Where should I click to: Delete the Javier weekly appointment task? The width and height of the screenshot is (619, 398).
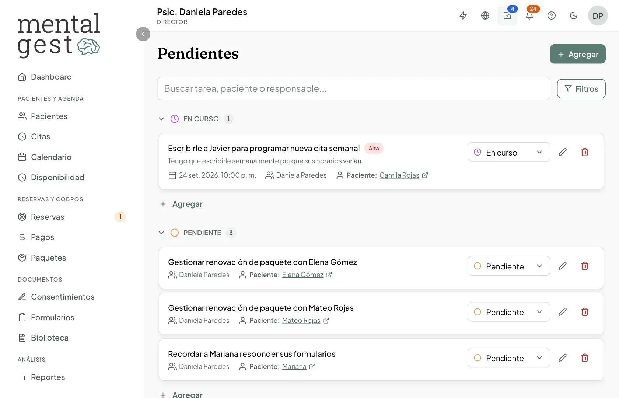(585, 152)
